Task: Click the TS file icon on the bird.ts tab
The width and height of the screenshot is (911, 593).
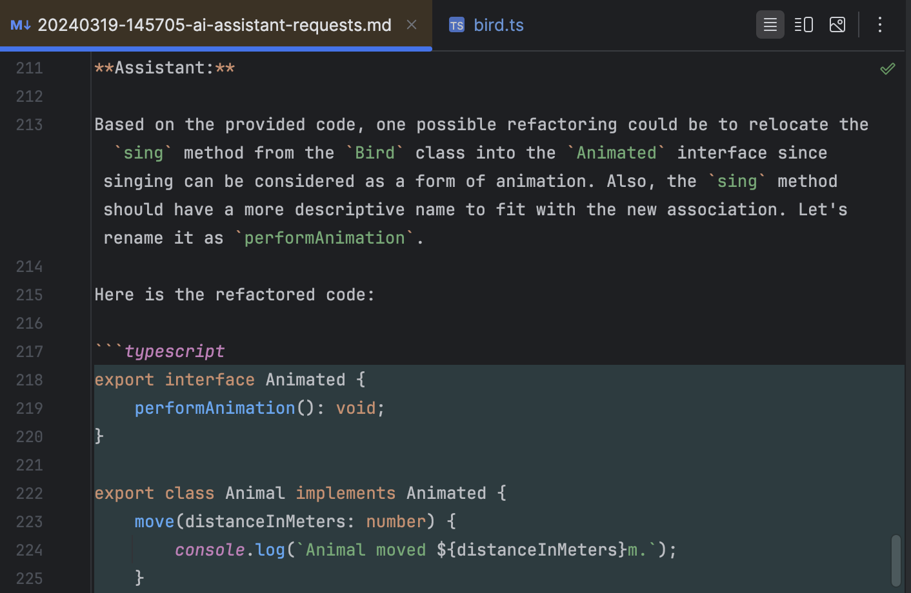Action: tap(457, 24)
